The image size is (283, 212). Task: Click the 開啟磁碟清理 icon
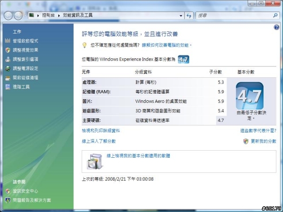[x=8, y=78]
